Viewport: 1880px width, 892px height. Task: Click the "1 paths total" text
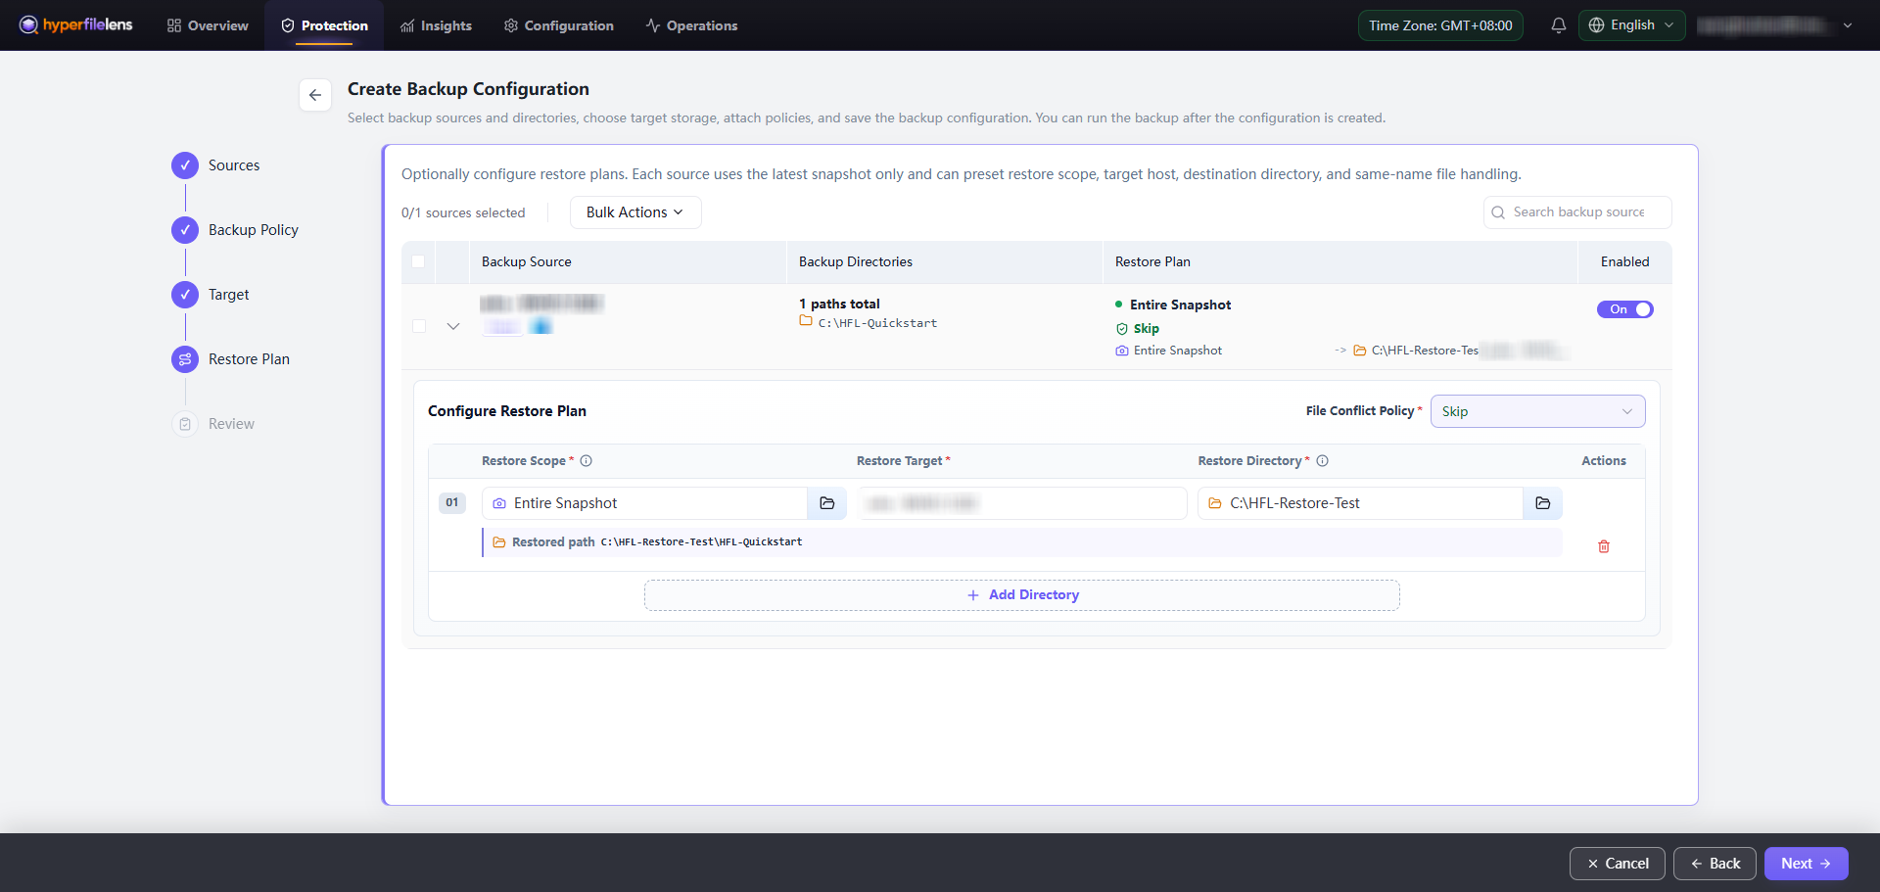(839, 305)
